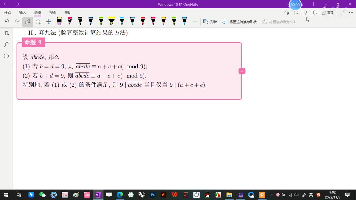This screenshot has width=356, height=200.
Task: Redo the last undone action
Action: coord(17,22)
